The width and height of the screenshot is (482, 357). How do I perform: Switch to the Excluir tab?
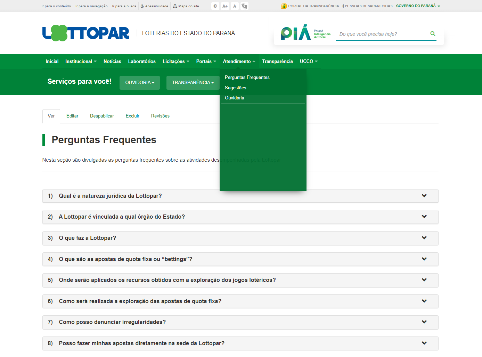132,116
